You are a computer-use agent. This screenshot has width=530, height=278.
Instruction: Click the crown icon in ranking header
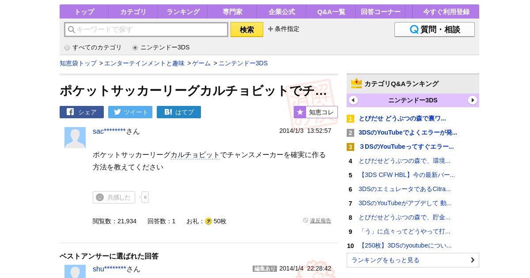click(356, 83)
